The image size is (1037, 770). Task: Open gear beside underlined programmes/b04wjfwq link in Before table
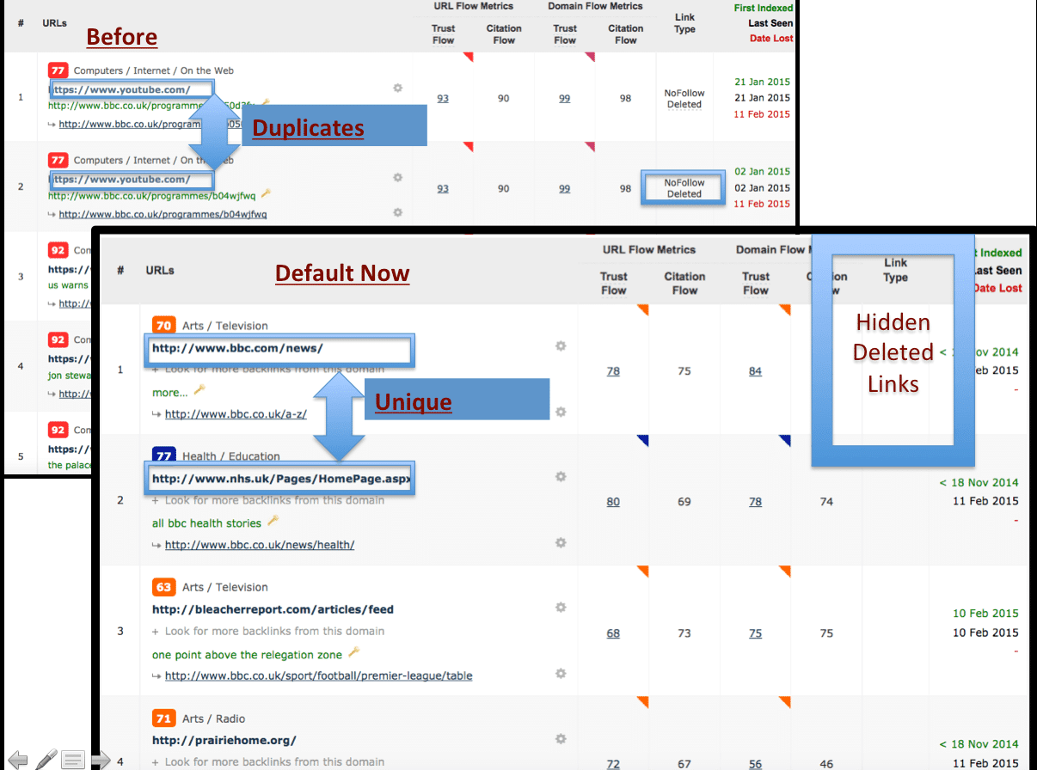click(x=397, y=211)
